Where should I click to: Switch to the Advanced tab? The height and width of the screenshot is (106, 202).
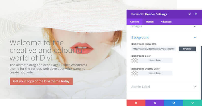point(166,22)
